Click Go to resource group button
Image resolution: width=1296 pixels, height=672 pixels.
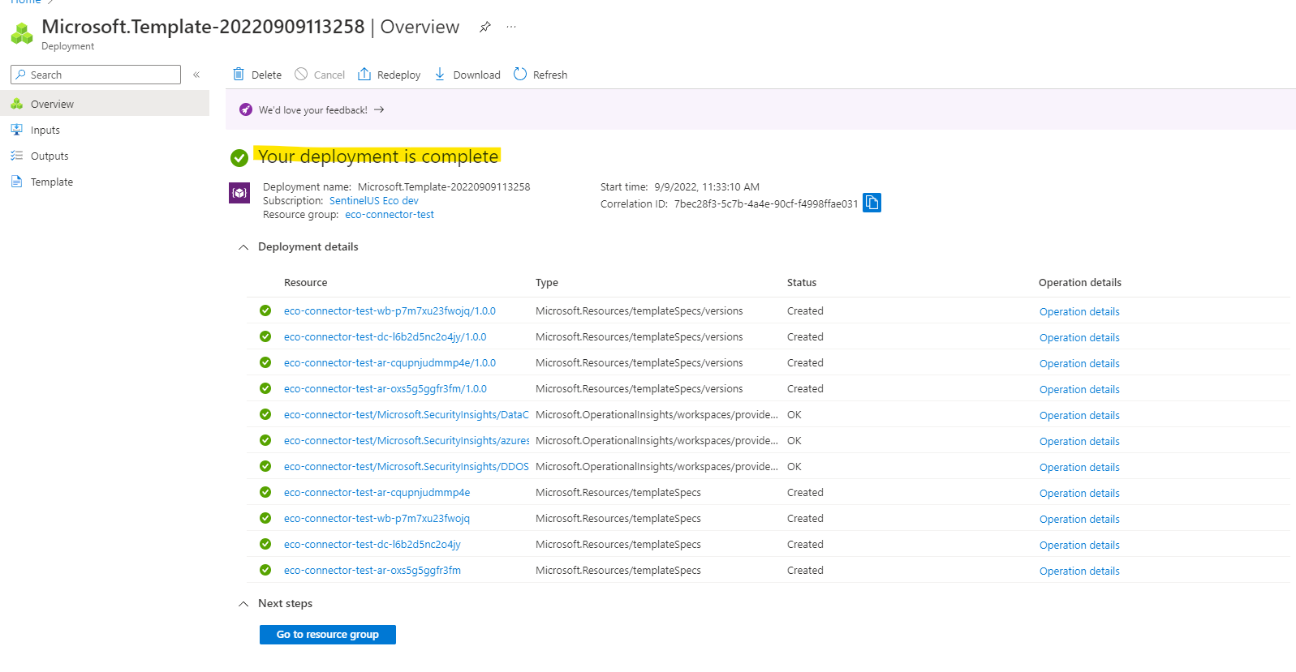pyautogui.click(x=328, y=635)
